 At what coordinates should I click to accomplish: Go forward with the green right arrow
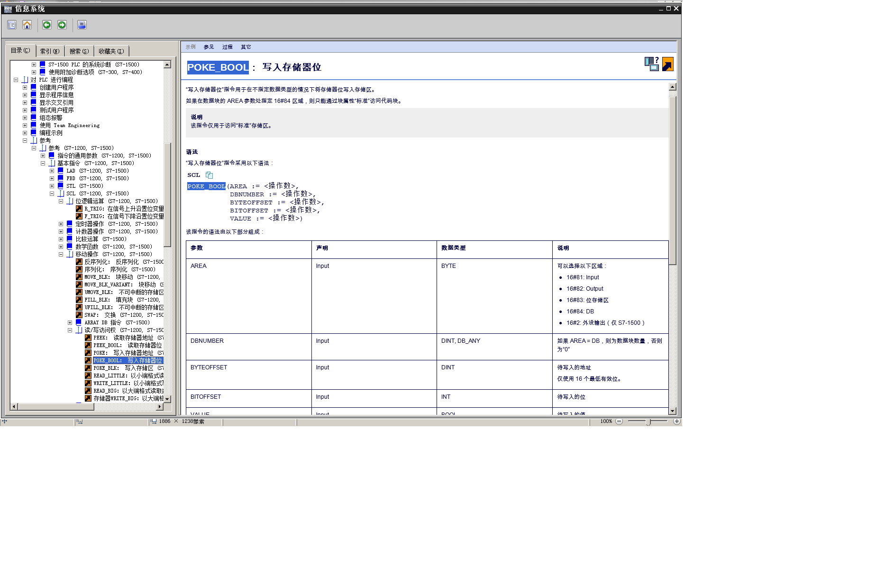pyautogui.click(x=62, y=25)
